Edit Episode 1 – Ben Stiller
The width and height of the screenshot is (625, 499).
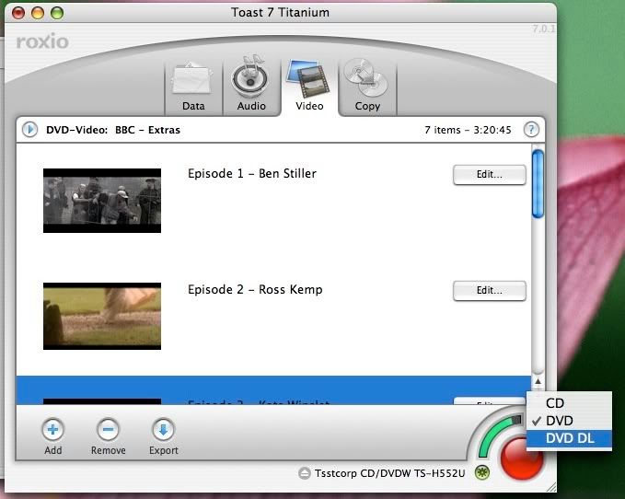(x=490, y=175)
